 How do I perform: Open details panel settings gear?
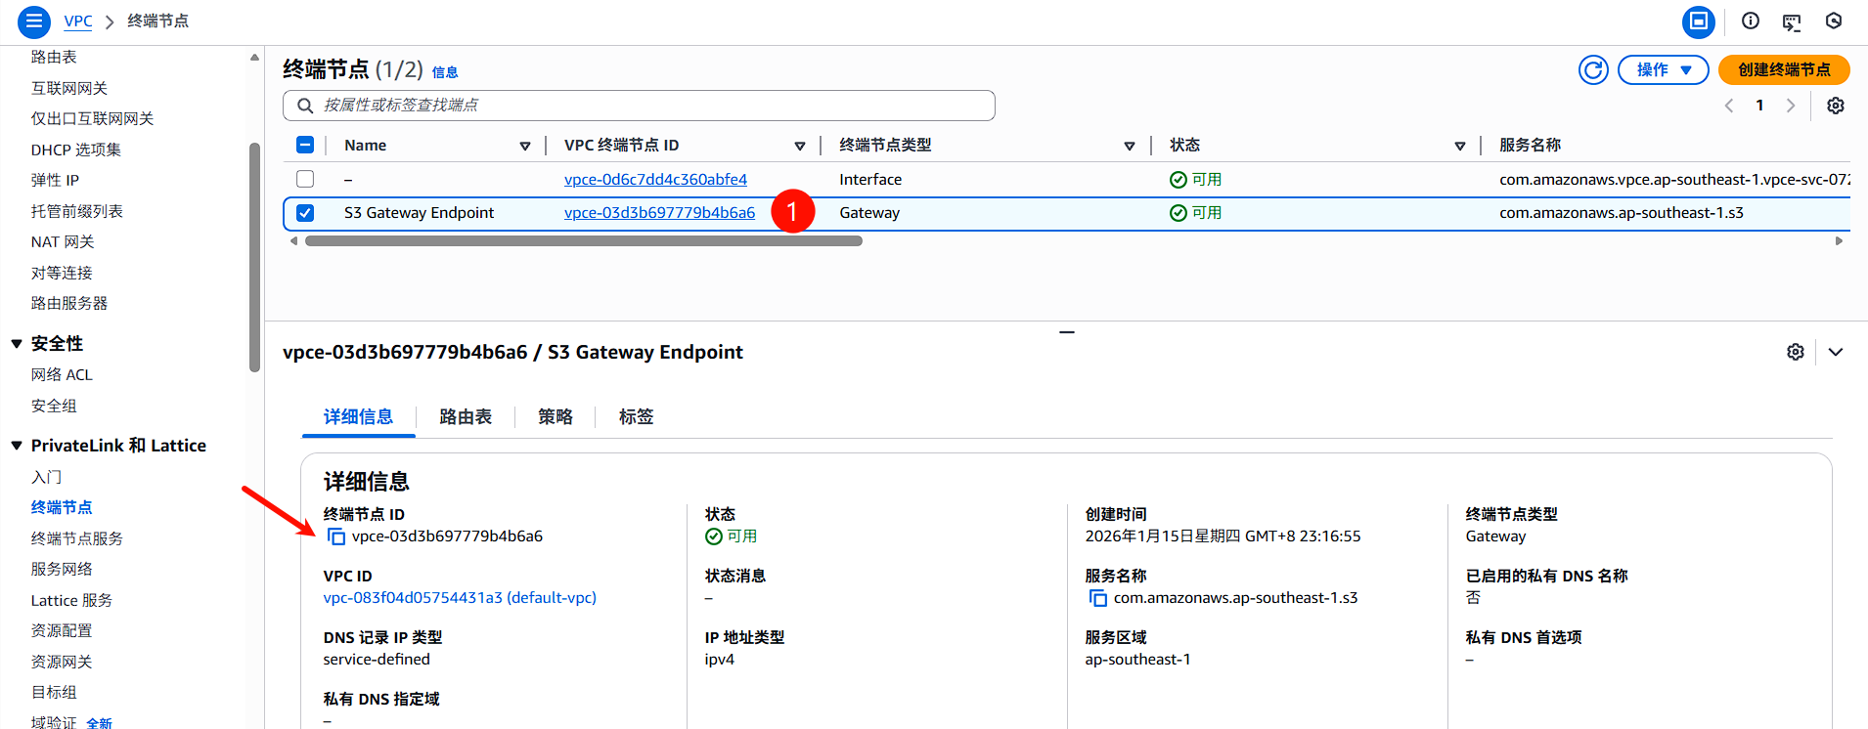coord(1795,352)
